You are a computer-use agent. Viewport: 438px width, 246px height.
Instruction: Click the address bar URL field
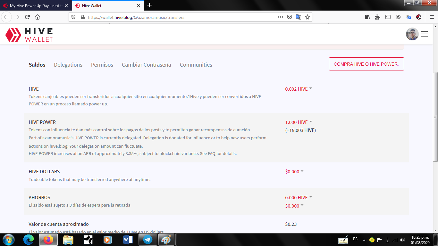pos(181,17)
